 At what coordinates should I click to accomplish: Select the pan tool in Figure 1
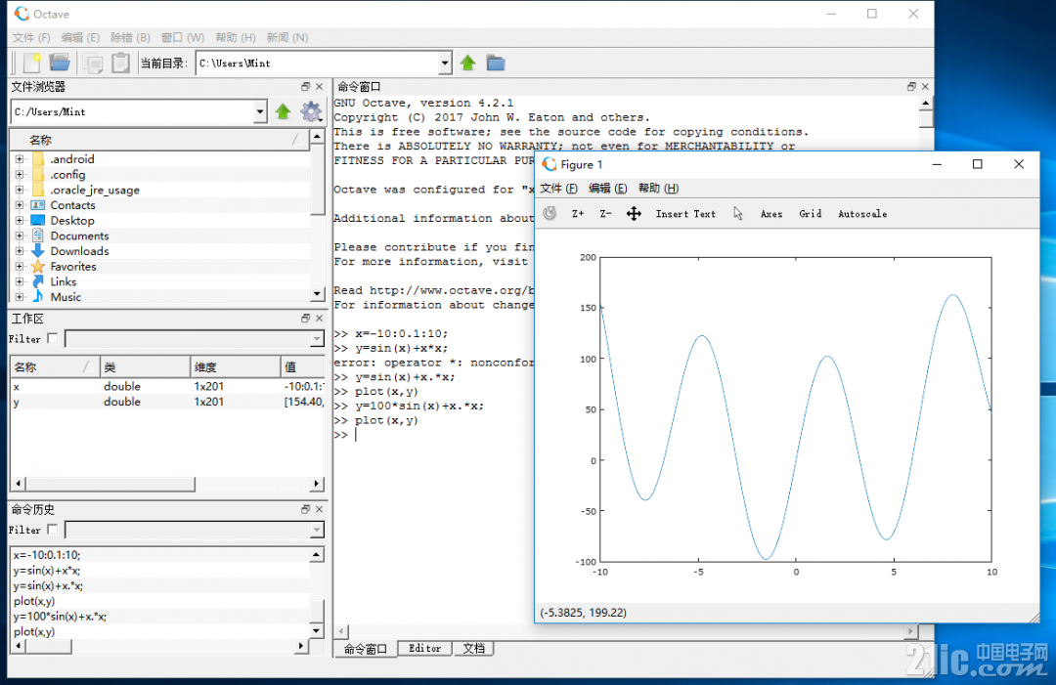click(634, 214)
